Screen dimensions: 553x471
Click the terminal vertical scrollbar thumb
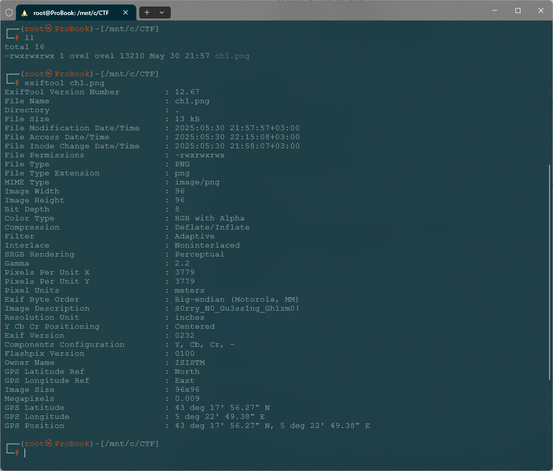point(550,273)
